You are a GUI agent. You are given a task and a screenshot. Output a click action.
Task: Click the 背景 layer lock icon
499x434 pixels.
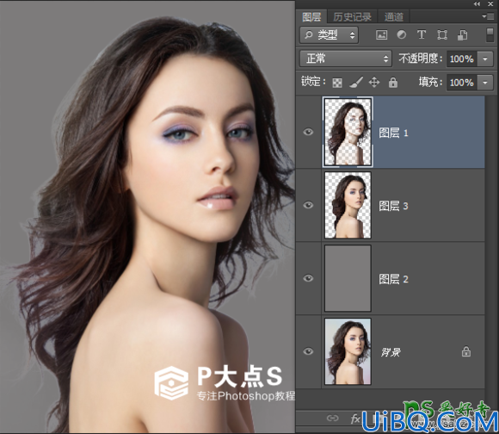pyautogui.click(x=466, y=351)
